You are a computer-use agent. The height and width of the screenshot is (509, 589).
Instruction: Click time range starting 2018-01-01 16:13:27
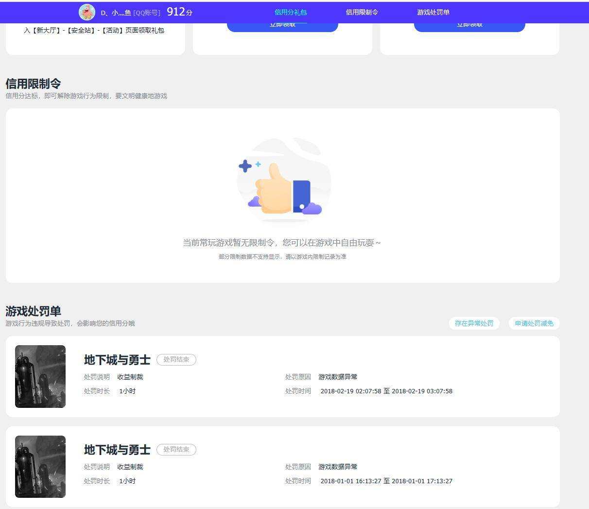coord(386,481)
